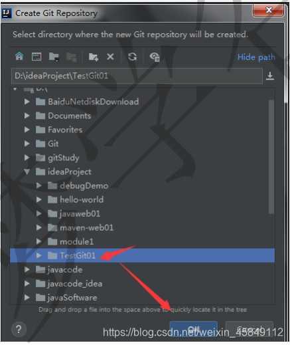The height and width of the screenshot is (345, 290).
Task: Click the vertical scrollbar of the tree
Action: coord(271,157)
